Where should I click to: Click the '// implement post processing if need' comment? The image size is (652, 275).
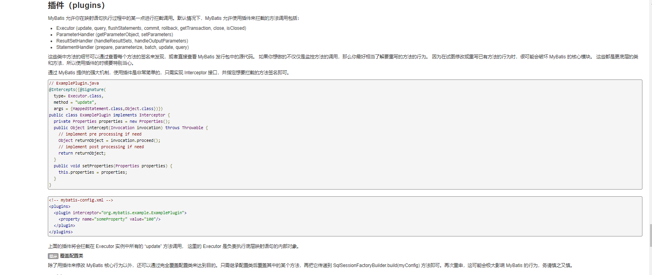coord(101,147)
